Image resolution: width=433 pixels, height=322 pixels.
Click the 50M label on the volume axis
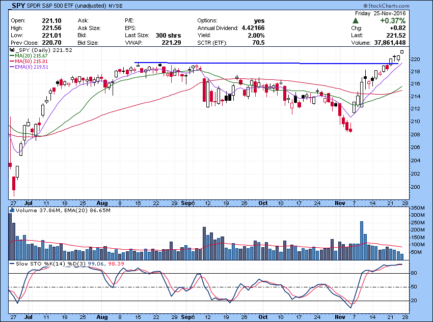pyautogui.click(x=416, y=252)
